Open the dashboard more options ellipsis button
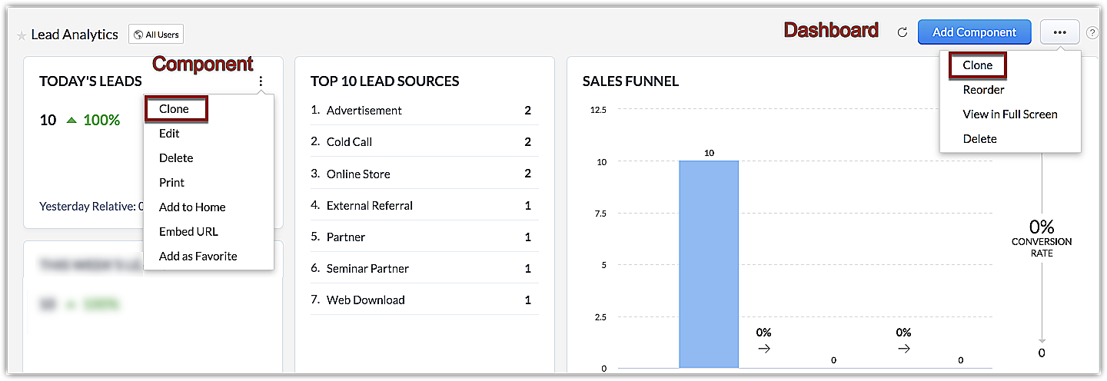The height and width of the screenshot is (381, 1107). click(1059, 32)
